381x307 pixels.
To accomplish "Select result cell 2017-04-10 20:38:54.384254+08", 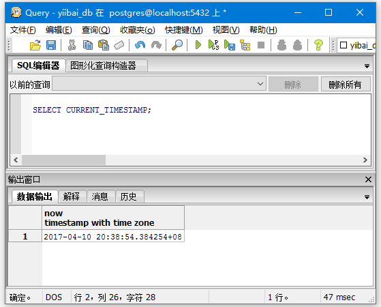I will point(113,237).
